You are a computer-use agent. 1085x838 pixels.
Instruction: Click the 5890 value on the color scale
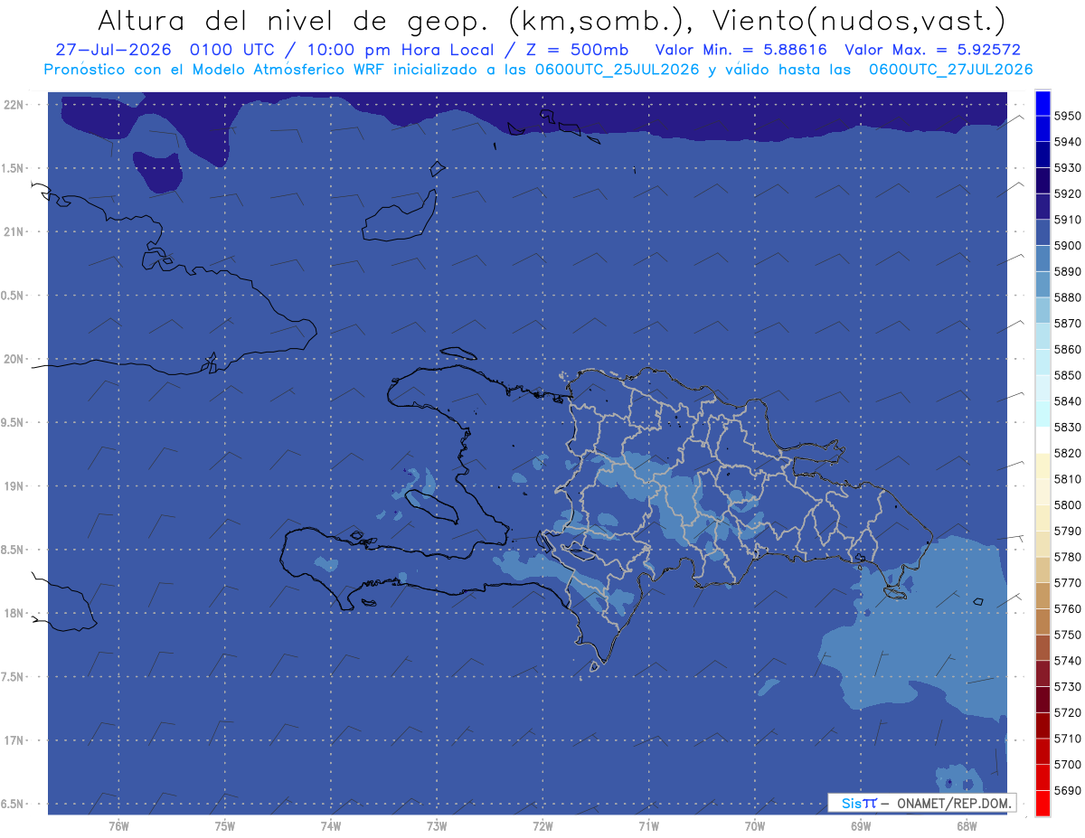pos(1067,271)
